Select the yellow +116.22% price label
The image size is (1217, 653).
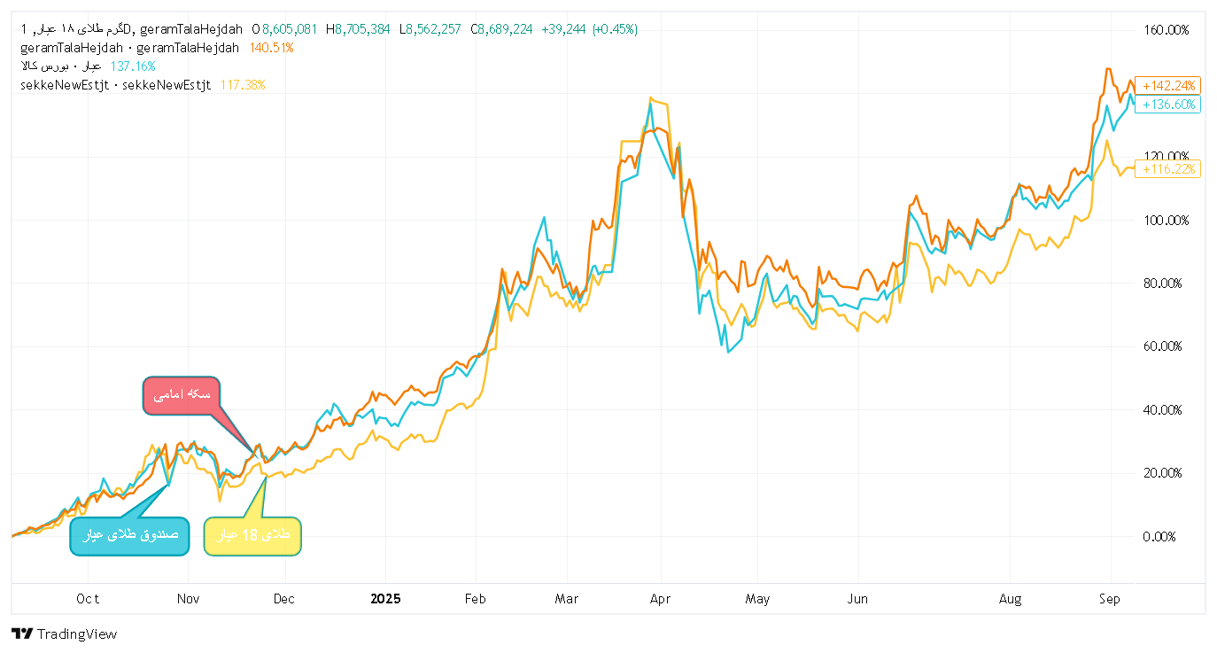tap(1167, 168)
